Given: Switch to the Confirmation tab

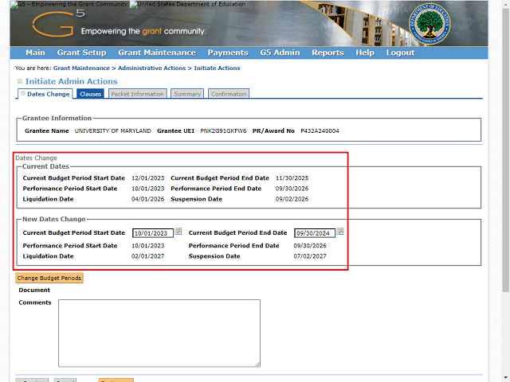Looking at the screenshot, I should click(229, 94).
